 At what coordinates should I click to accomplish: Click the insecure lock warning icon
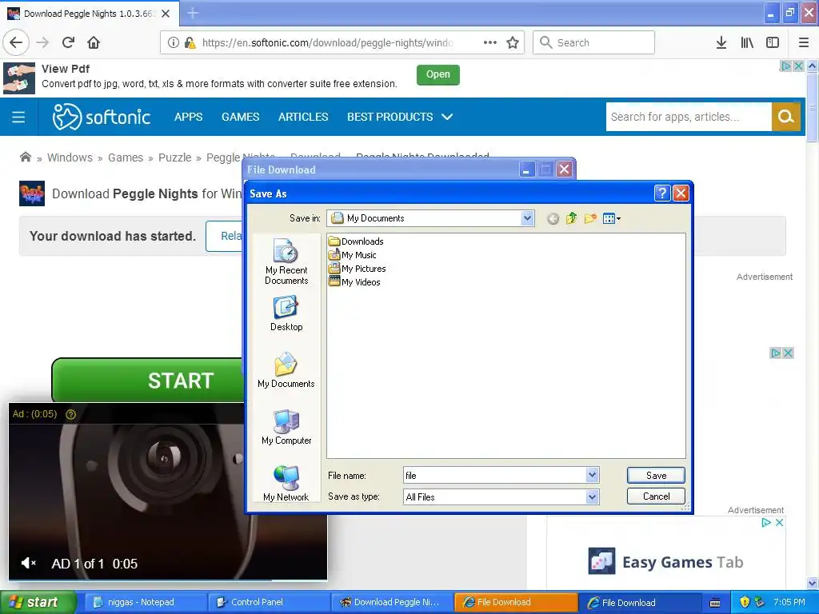[190, 43]
